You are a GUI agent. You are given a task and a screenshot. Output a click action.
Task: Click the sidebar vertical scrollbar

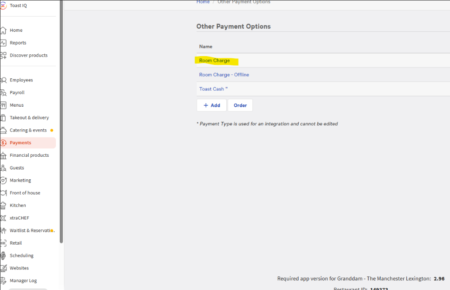[61, 121]
